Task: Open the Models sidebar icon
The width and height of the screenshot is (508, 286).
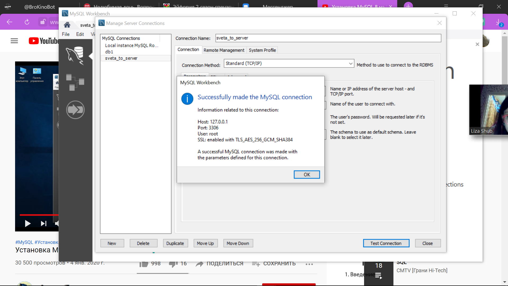Action: [75, 82]
